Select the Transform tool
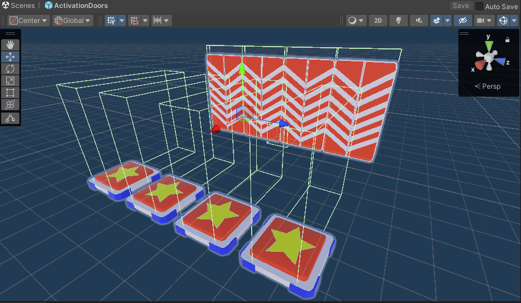Image resolution: width=521 pixels, height=303 pixels. click(x=10, y=105)
